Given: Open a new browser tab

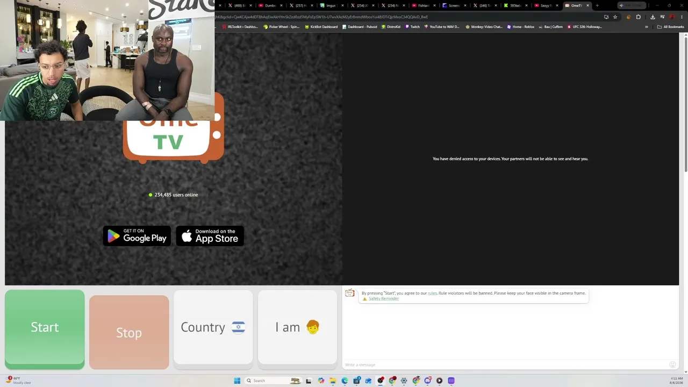Looking at the screenshot, I should coord(597,5).
